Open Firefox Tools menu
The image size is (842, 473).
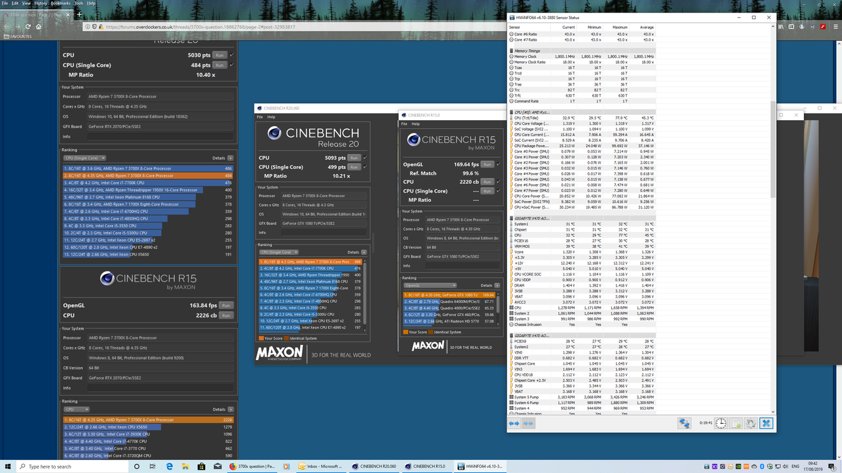(79, 3)
